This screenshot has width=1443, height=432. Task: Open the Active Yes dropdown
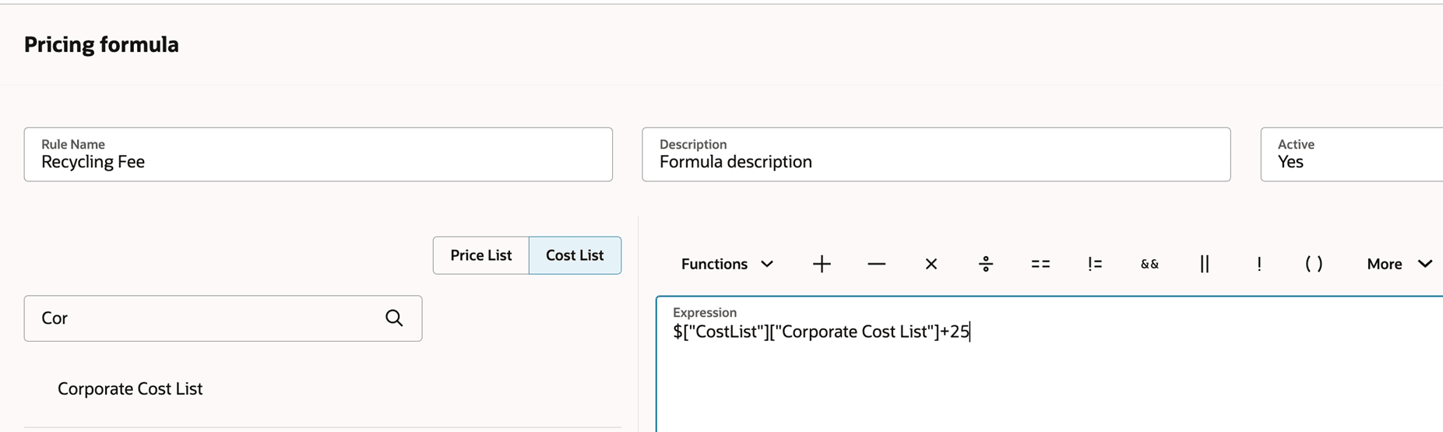(x=1351, y=155)
